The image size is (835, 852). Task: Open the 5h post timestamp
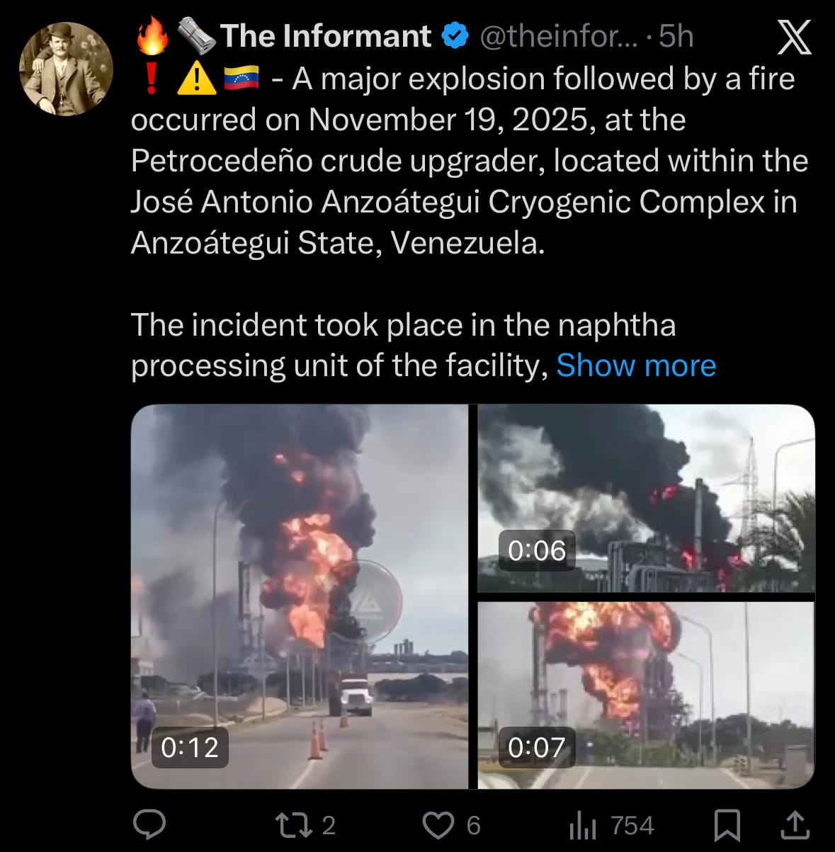point(676,36)
